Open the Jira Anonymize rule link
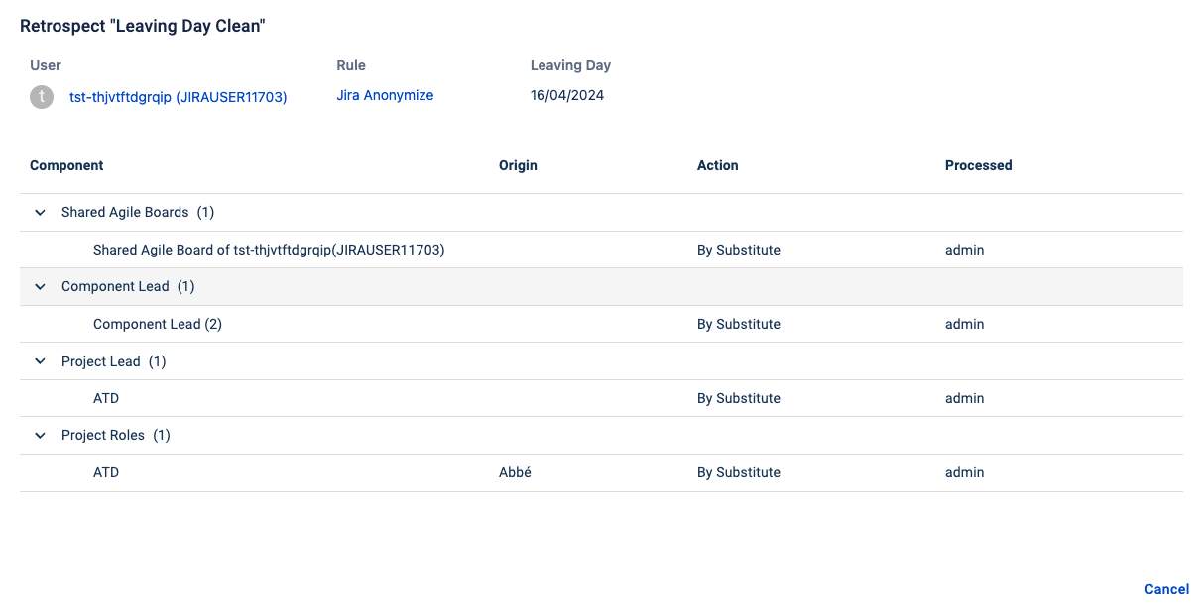 385,96
